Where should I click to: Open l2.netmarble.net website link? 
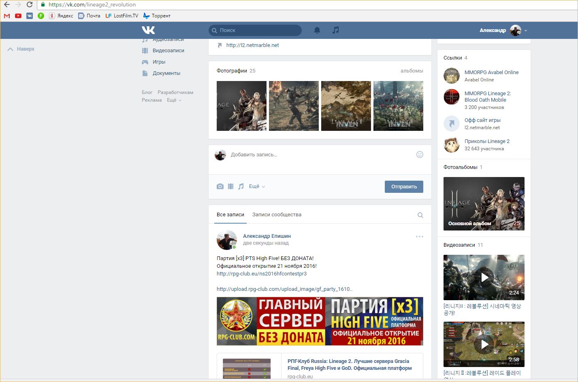[x=252, y=45]
